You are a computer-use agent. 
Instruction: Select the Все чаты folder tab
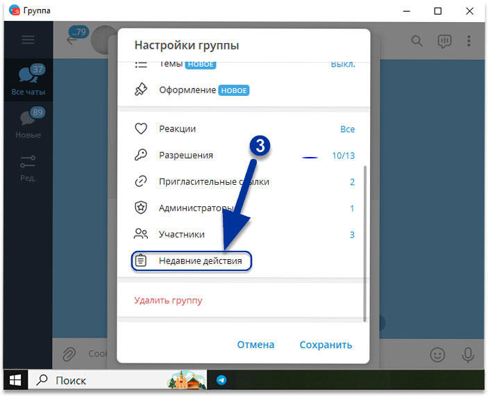[x=27, y=81]
